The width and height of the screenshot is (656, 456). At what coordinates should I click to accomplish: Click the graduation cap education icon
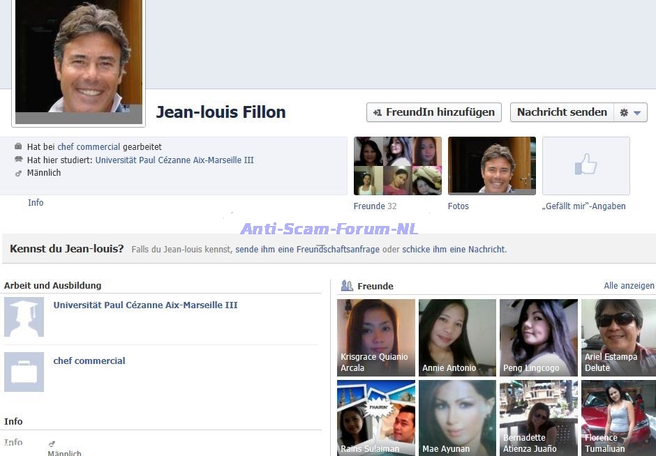[x=24, y=317]
